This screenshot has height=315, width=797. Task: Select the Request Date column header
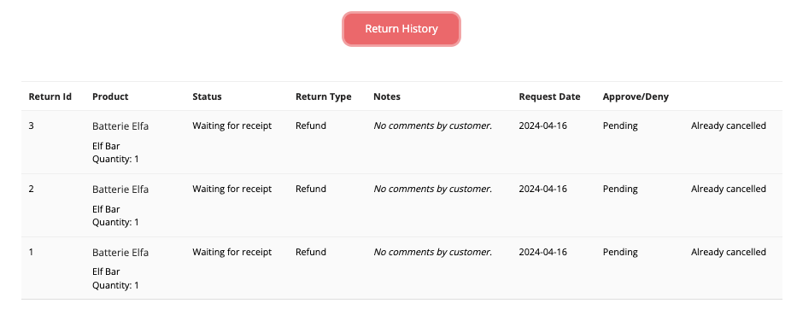point(549,96)
